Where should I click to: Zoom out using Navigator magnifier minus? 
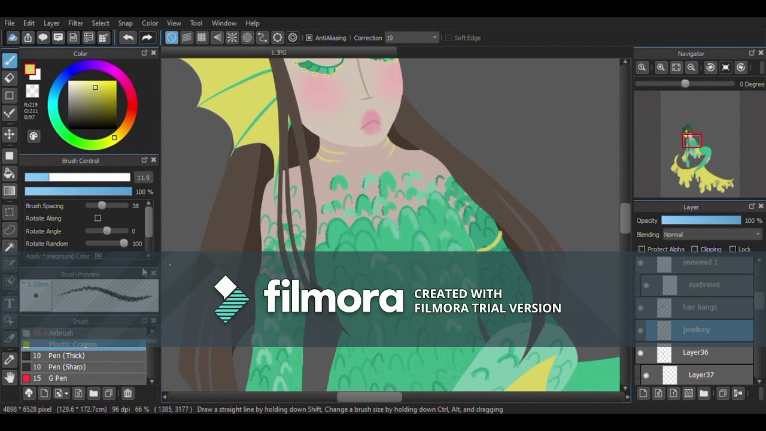point(691,68)
